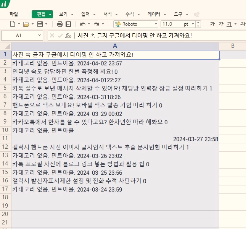This screenshot has width=246, height=229.
Task: Select cell with 갤럭시 발신자표시제한 설정 text
Action: point(115,181)
